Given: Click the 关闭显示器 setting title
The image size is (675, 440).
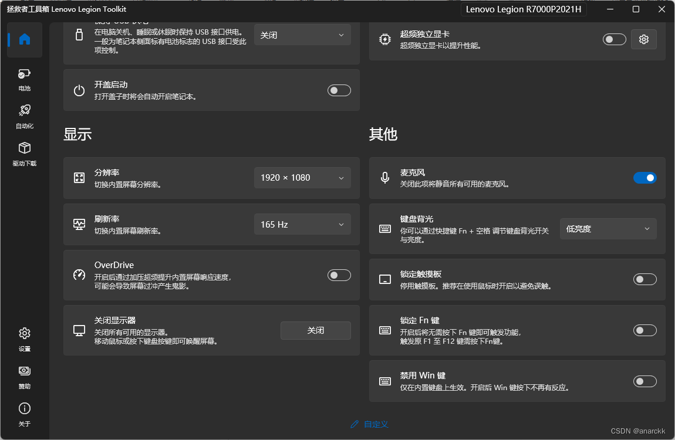Looking at the screenshot, I should pos(115,320).
